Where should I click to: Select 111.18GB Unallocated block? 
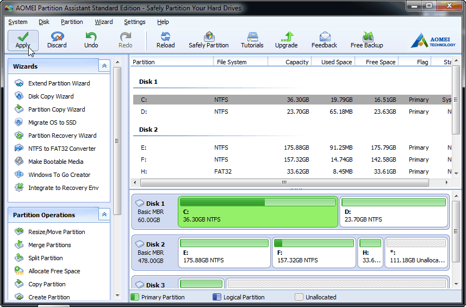[416, 253]
